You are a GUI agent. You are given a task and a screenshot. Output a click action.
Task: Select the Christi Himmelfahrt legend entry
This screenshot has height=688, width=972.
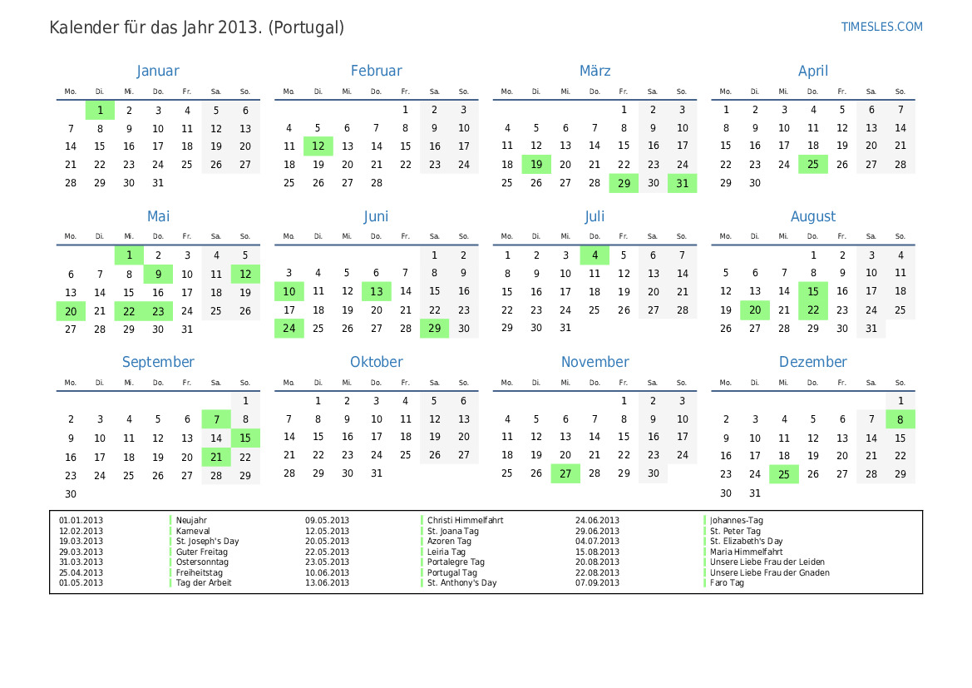click(x=465, y=521)
